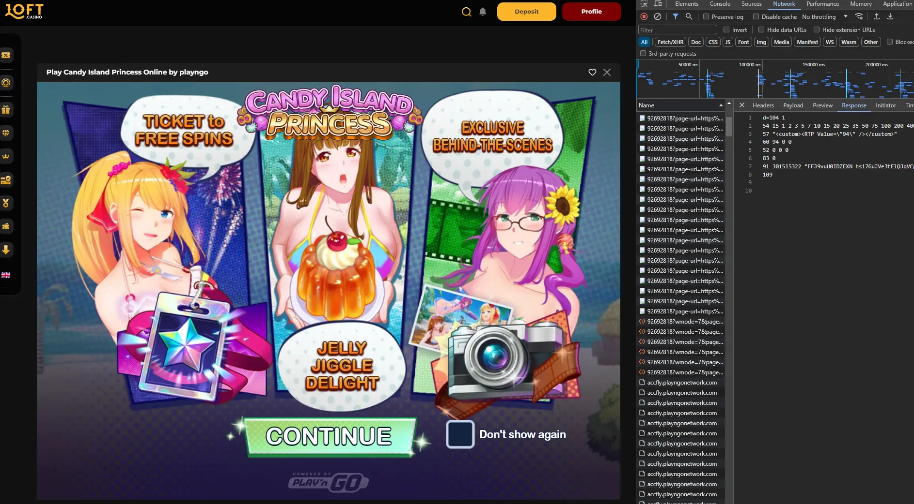Click the import HAR file upload icon
The width and height of the screenshot is (914, 504).
click(x=876, y=16)
